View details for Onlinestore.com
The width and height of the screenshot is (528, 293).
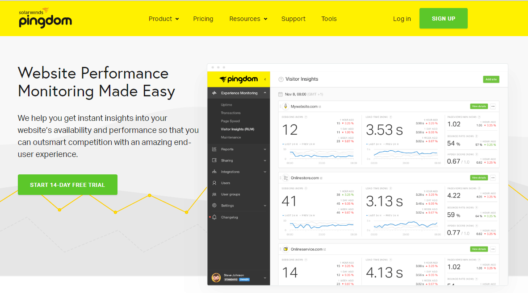click(479, 178)
